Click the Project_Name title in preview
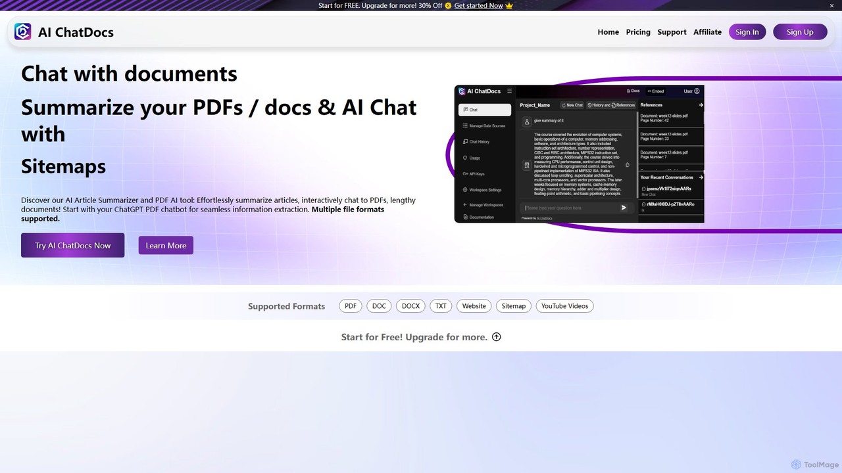Screen dimensions: 842x473 pyautogui.click(x=535, y=105)
